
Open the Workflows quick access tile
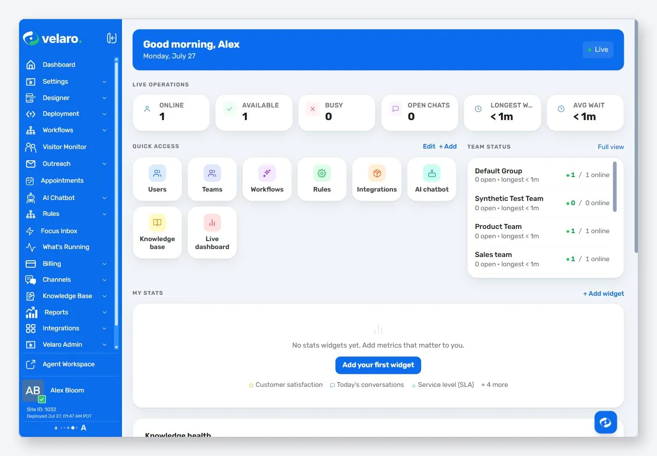[x=267, y=179]
